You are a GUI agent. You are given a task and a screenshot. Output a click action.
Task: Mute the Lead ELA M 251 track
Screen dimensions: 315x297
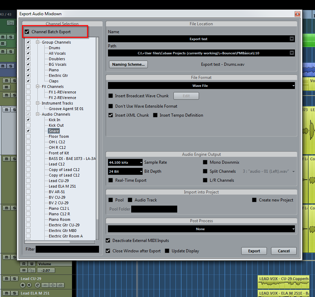tap(7, 293)
